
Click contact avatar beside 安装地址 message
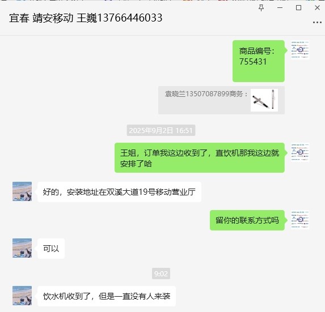pos(22,191)
